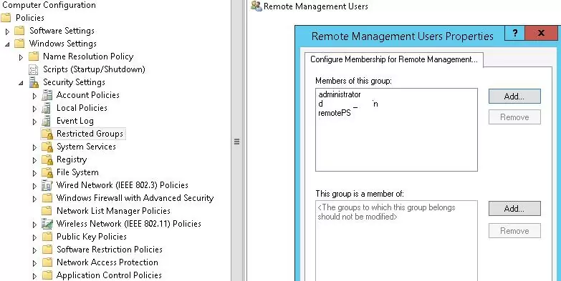Click the Scripts (Startup/Shutdown) scroll icon
This screenshot has height=281, width=561.
click(34, 69)
